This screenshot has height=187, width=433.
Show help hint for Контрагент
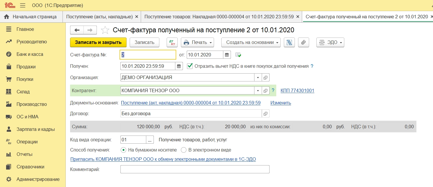click(273, 90)
